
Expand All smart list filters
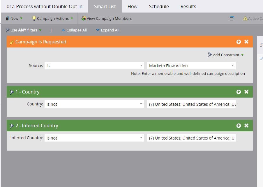(x=108, y=30)
